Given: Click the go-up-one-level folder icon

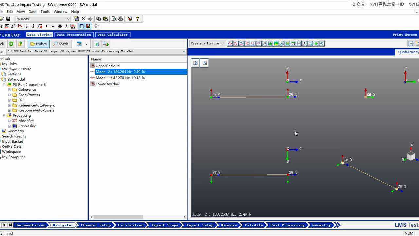Looking at the screenshot, I should tap(20, 44).
